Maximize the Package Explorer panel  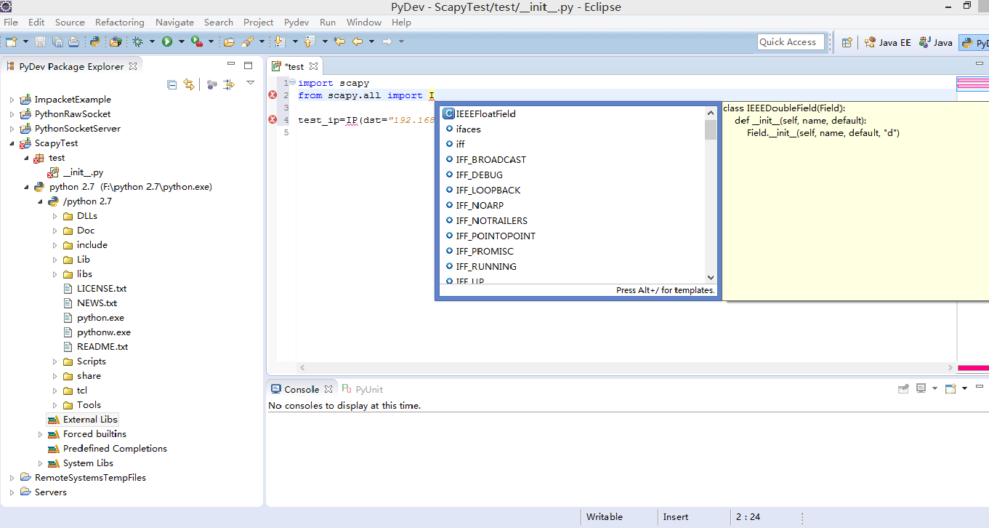248,65
